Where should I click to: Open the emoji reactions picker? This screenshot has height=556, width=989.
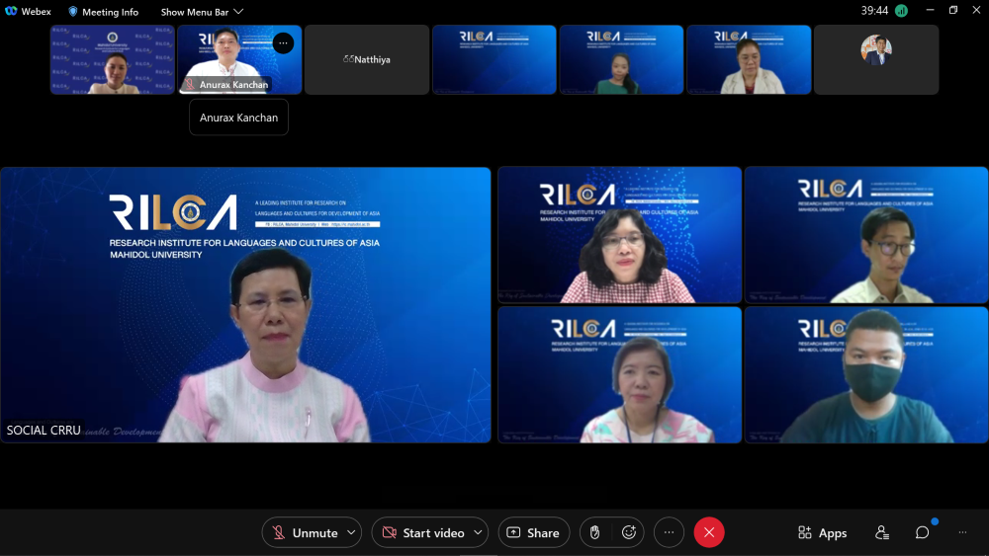[x=628, y=532]
